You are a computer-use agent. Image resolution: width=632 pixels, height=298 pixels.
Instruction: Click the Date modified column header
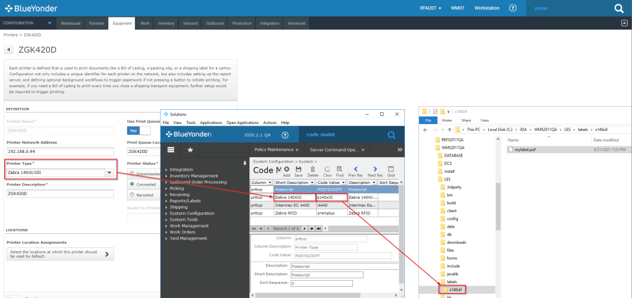(x=606, y=139)
